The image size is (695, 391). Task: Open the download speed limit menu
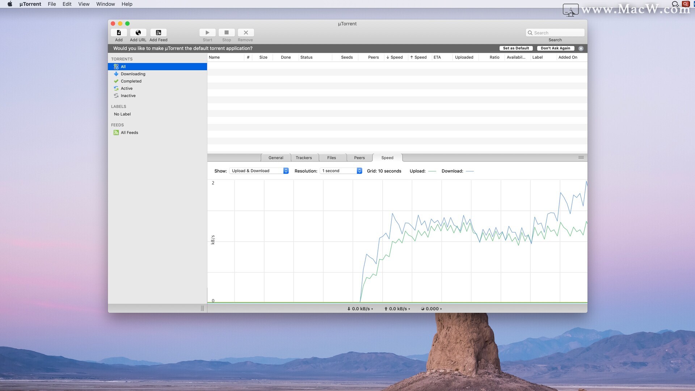pyautogui.click(x=360, y=309)
